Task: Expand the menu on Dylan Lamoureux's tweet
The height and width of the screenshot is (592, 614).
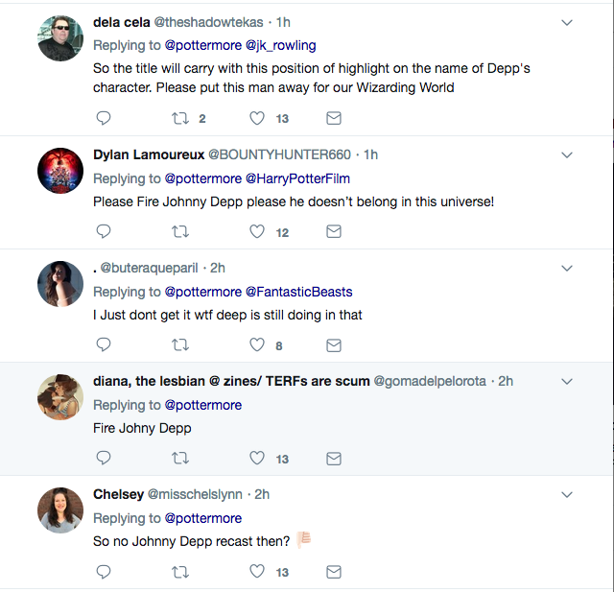Action: point(567,154)
